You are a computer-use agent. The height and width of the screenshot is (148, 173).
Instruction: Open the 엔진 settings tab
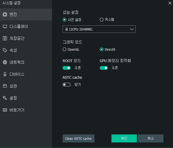pyautogui.click(x=26, y=14)
